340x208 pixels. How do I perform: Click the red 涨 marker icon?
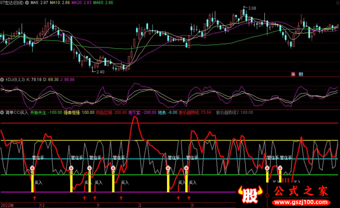tap(293, 74)
